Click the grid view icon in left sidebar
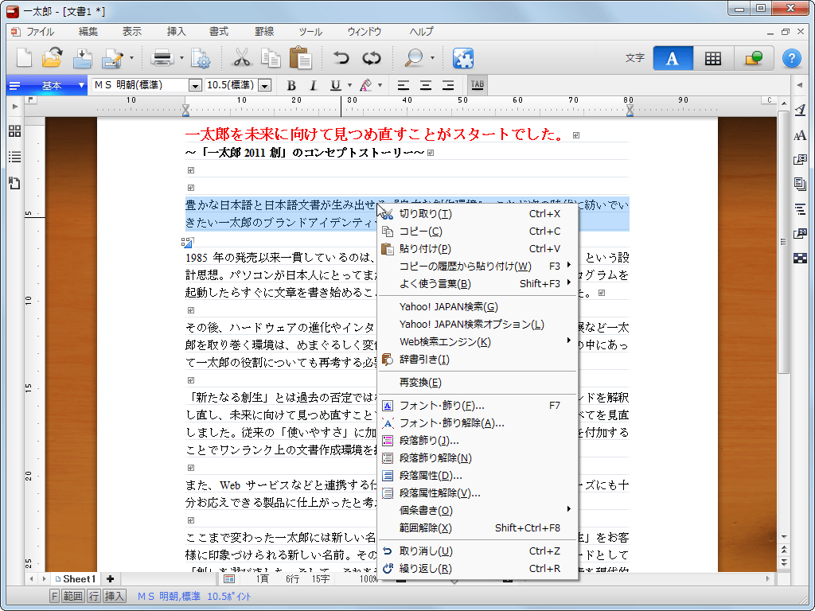 coord(14,131)
